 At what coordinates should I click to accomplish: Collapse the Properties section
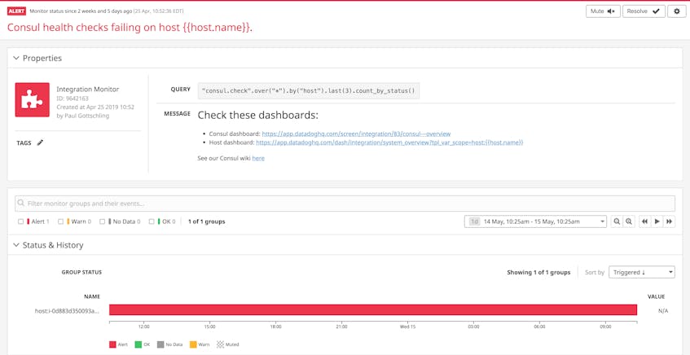16,59
